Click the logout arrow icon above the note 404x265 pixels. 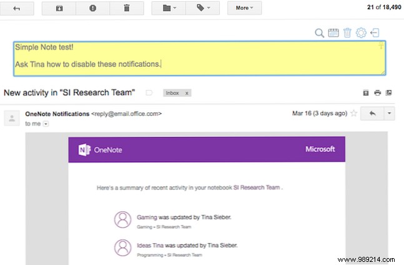(x=375, y=32)
